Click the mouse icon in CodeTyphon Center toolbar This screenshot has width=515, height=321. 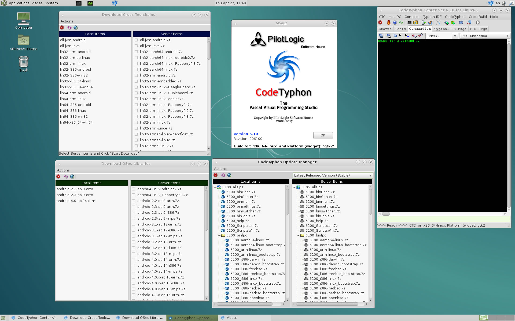(x=478, y=22)
